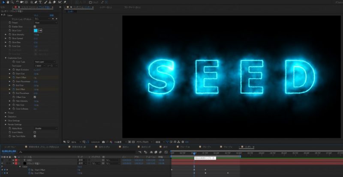Enable the Invert Masks checkbox

pyautogui.click(x=35, y=132)
